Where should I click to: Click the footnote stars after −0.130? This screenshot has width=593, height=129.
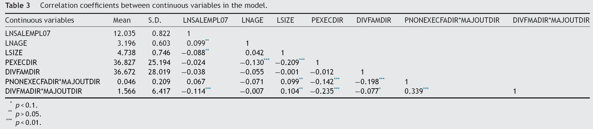click(267, 60)
